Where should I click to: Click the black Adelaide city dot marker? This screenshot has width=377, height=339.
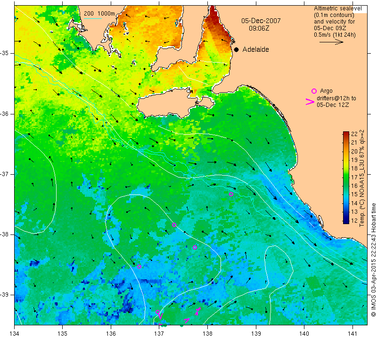(237, 50)
